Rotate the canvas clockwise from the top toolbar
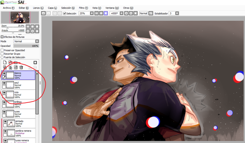The height and width of the screenshot is (143, 245). pos(131,13)
